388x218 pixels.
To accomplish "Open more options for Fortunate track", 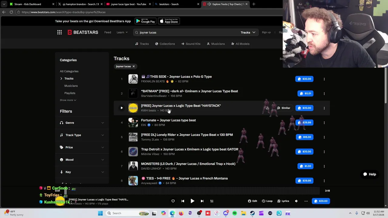I will click(324, 123).
